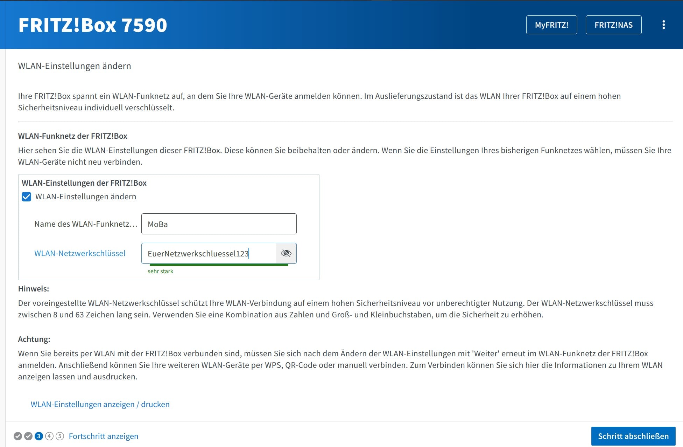
Task: Open the three-dot overflow menu
Action: [663, 25]
